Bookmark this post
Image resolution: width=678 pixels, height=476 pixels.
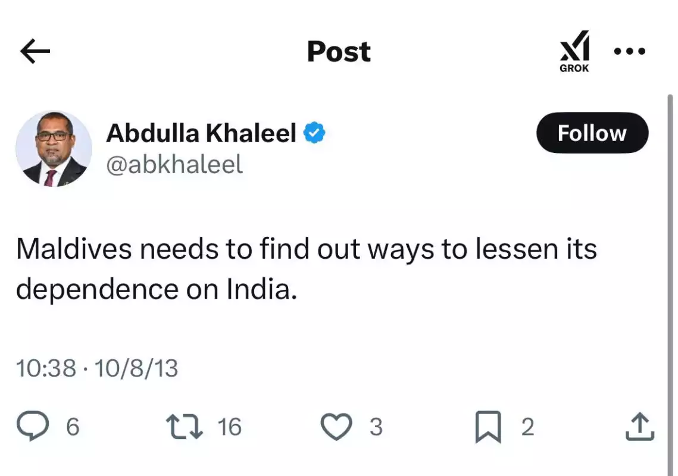click(x=488, y=427)
